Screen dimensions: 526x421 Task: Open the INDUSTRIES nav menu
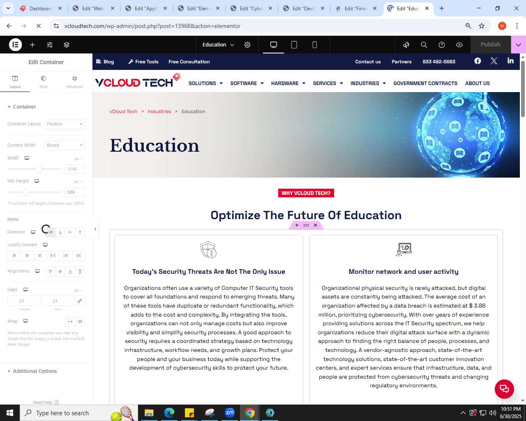click(368, 83)
